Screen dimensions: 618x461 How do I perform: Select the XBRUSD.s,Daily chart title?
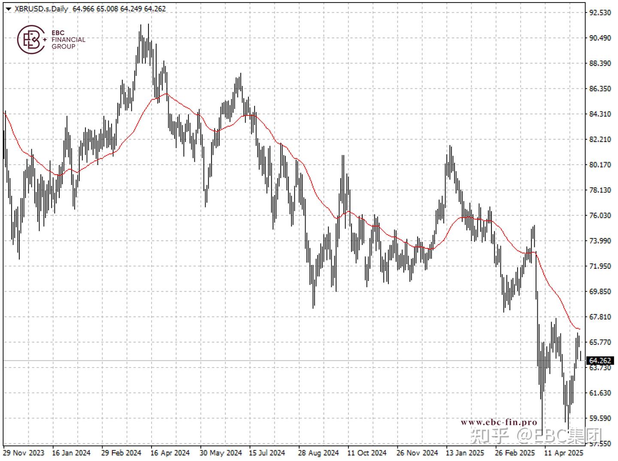coord(41,9)
